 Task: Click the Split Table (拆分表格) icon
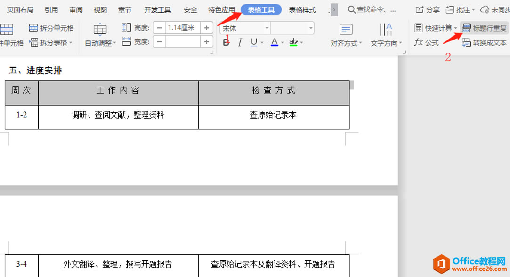[x=33, y=42]
